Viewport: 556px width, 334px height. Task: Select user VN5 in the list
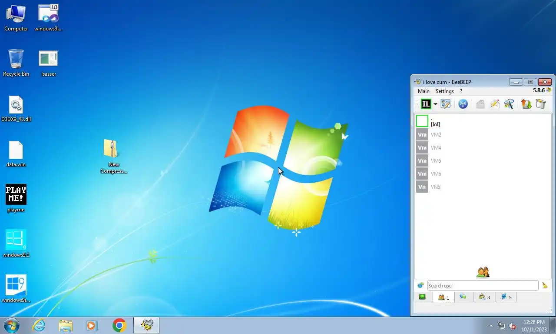483,187
